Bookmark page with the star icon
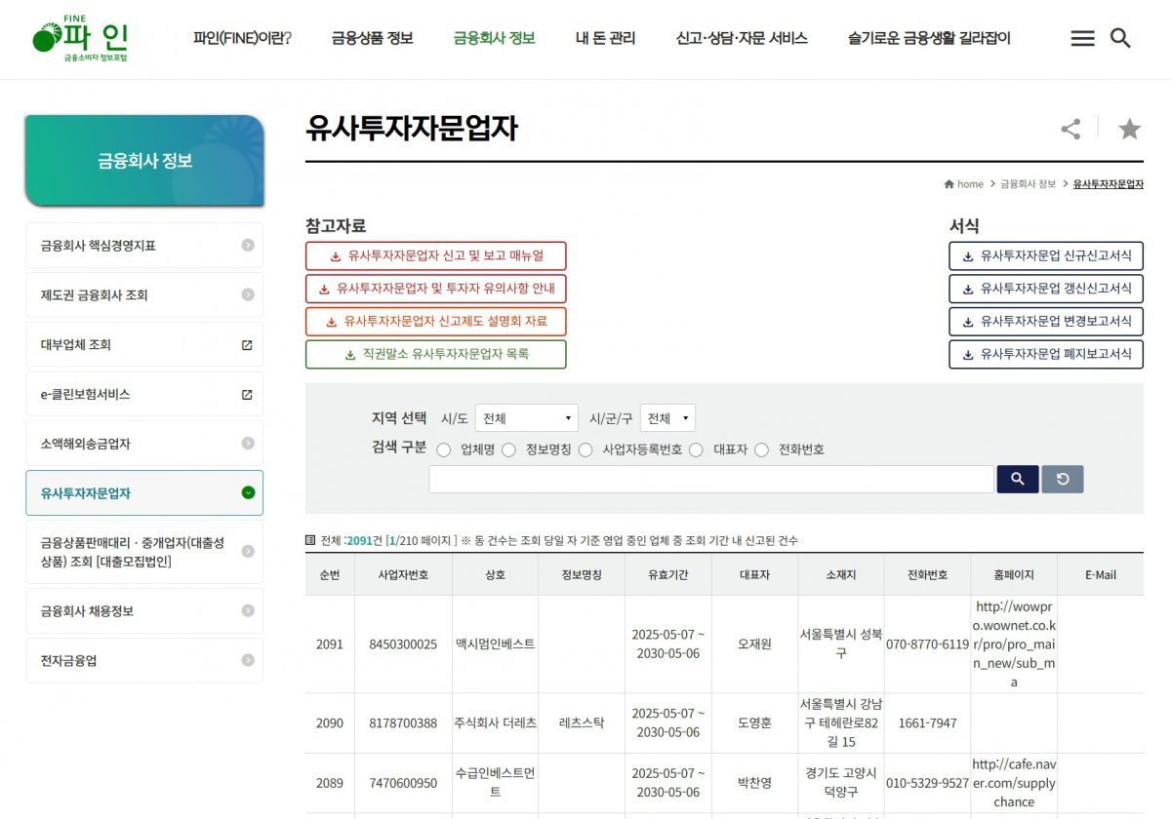1171x819 pixels. [1129, 129]
